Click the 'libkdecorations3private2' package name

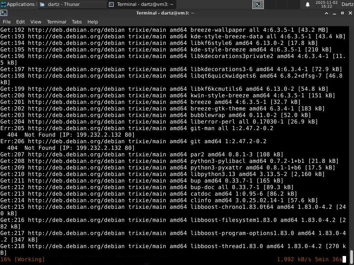pos(232,56)
